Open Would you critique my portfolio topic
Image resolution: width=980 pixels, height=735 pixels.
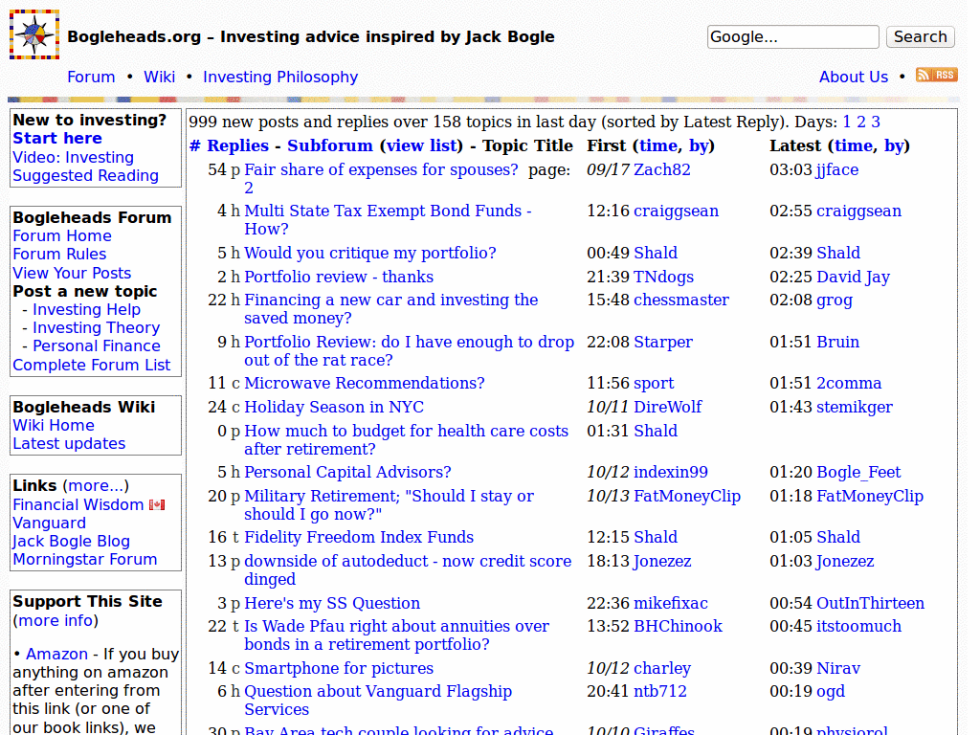[370, 253]
